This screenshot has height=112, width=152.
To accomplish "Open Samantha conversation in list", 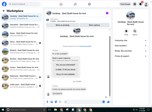I will (21, 26).
